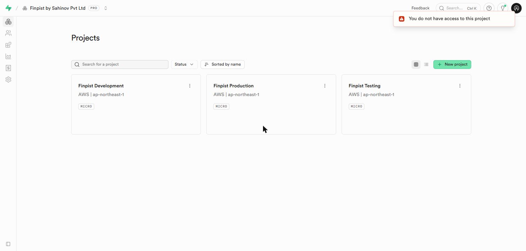Click the Feedback button
Viewport: 526px width, 251px height.
point(420,8)
